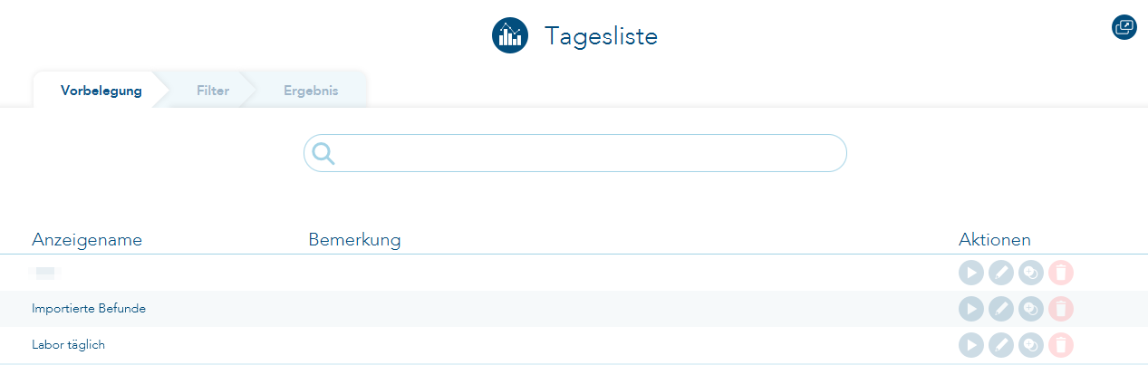The image size is (1148, 365).
Task: Click the pencil icon in the first row
Action: tap(1000, 273)
